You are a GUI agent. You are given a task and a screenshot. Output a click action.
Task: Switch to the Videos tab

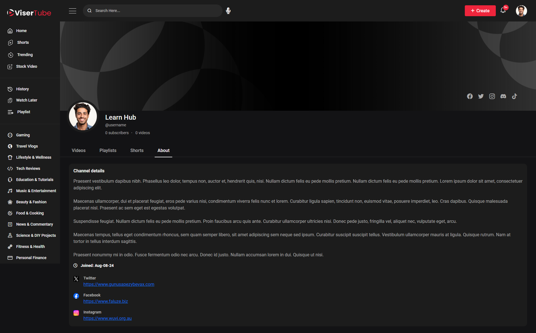coord(78,150)
